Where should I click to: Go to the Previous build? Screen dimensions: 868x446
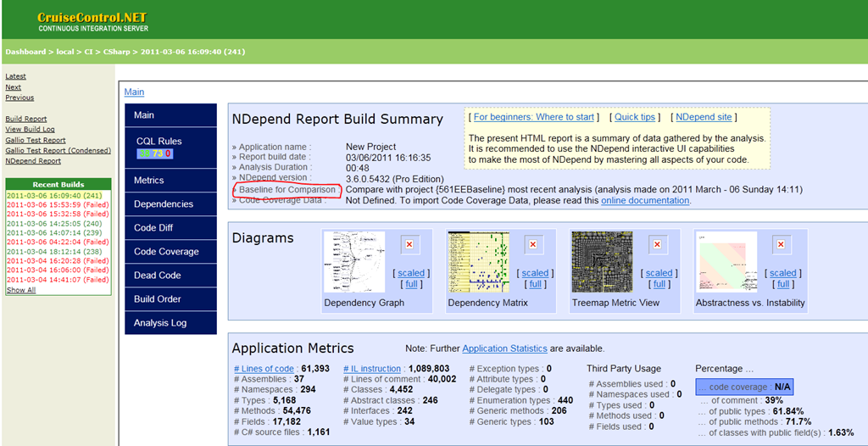(19, 98)
